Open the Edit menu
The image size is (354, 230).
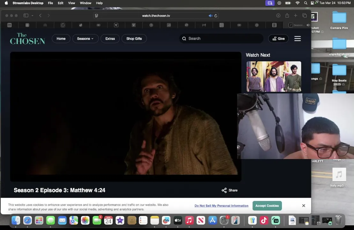61,3
